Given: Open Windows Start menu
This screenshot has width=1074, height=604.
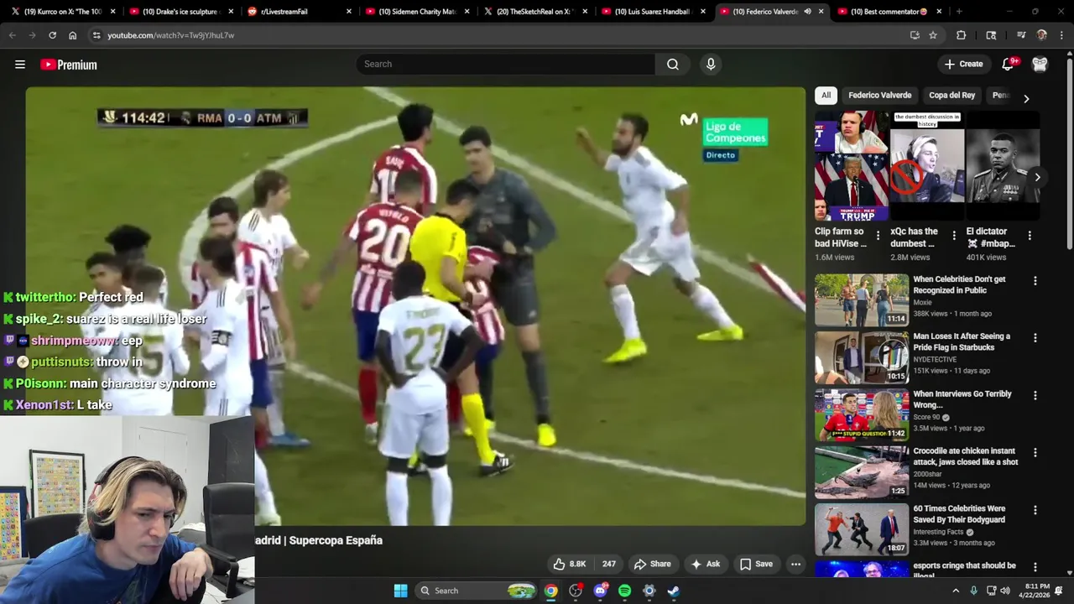Looking at the screenshot, I should (401, 591).
